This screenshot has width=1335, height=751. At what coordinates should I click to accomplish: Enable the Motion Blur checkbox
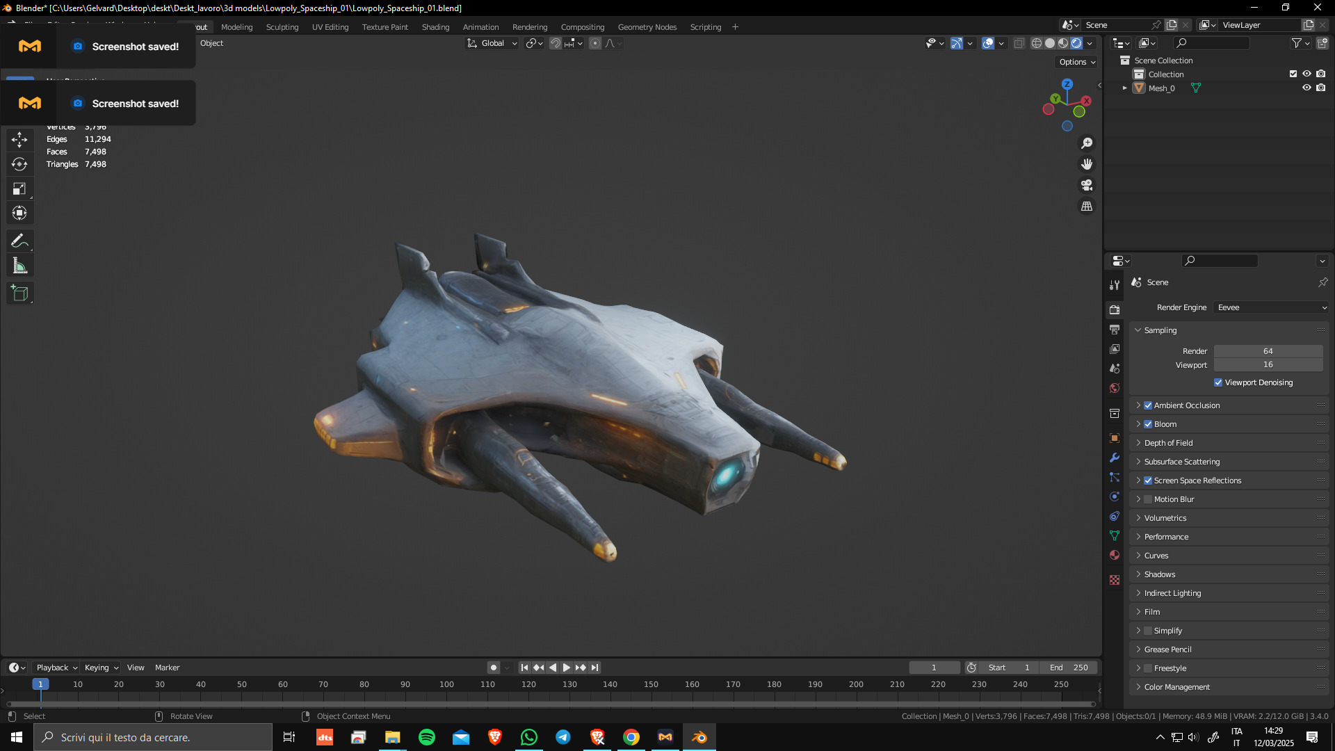[1148, 499]
